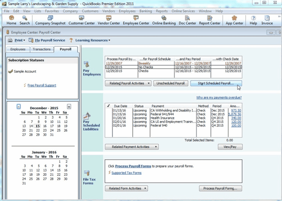Go to previous month with minus button

pyautogui.click(x=19, y=107)
